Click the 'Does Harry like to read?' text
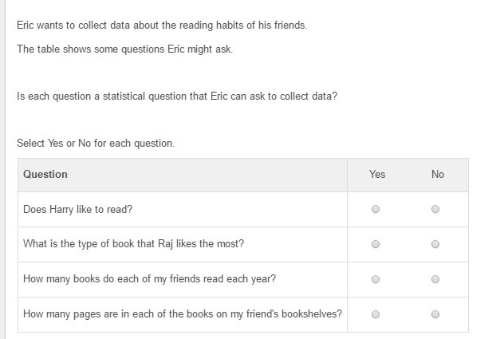 click(x=78, y=210)
